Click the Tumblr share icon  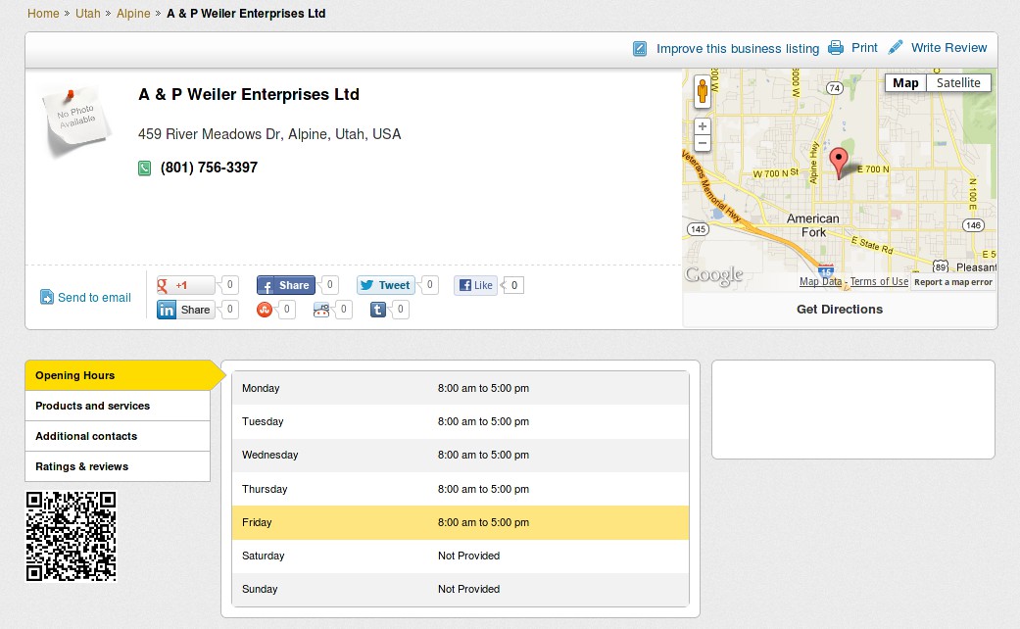(x=377, y=310)
